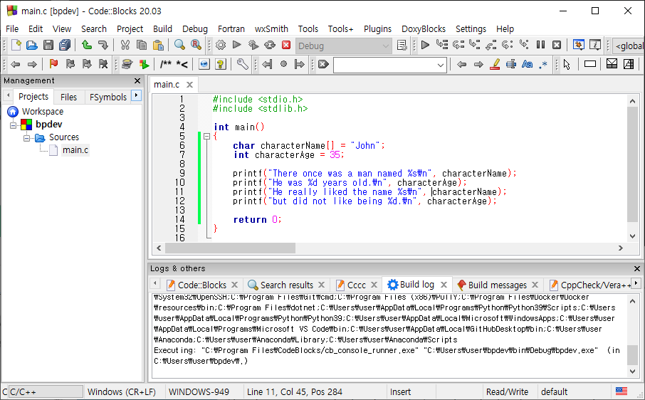Click the WINDOWS-949 encoding status field
The image size is (645, 400).
pos(199,391)
